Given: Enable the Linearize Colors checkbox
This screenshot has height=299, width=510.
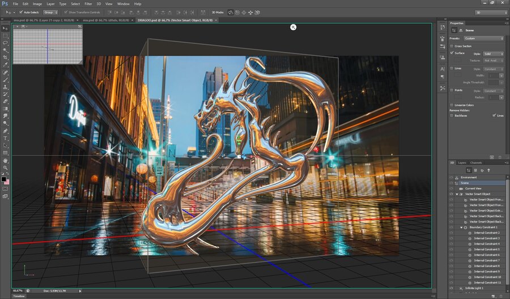Looking at the screenshot, I should [x=452, y=105].
